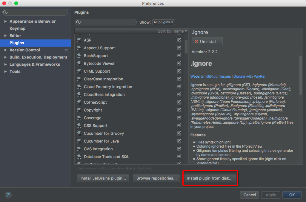This screenshot has height=202, width=306.
Task: Click the ASP plugin icon
Action: coord(79,40)
